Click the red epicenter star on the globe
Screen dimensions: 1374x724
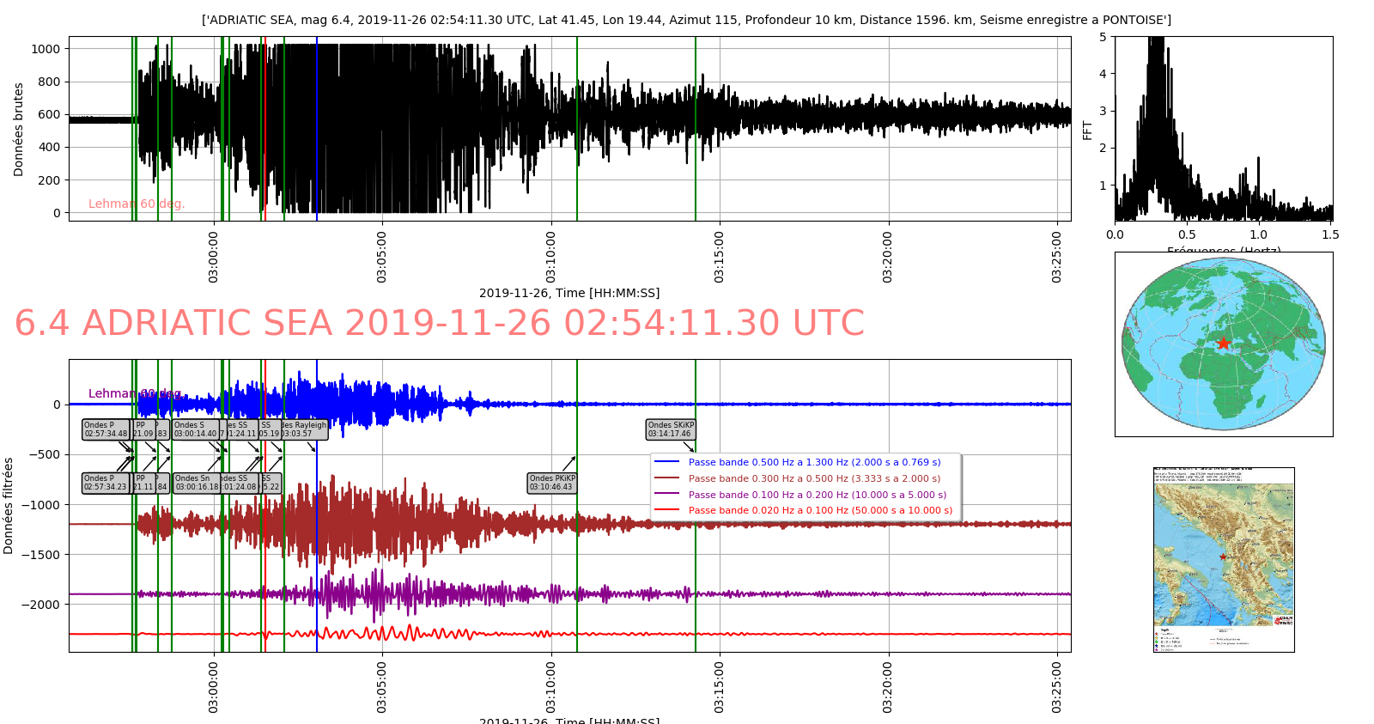(x=1223, y=344)
